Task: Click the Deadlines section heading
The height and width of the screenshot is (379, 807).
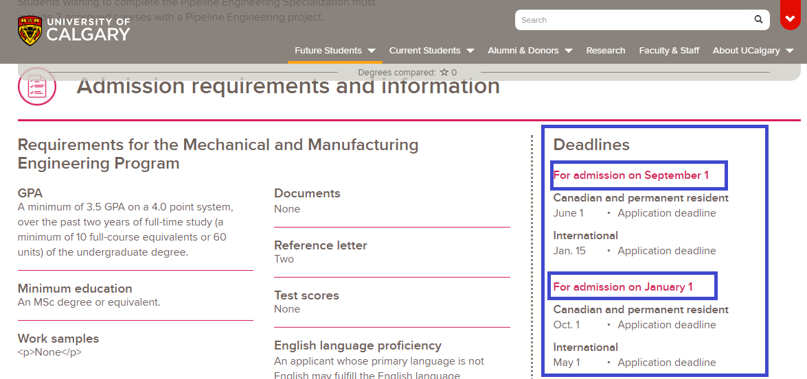Action: coord(591,145)
